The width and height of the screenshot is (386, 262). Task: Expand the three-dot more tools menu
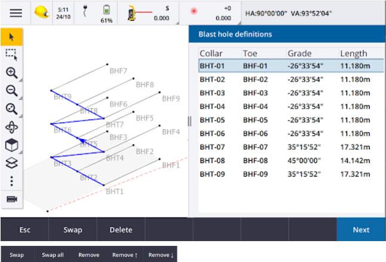point(11,180)
